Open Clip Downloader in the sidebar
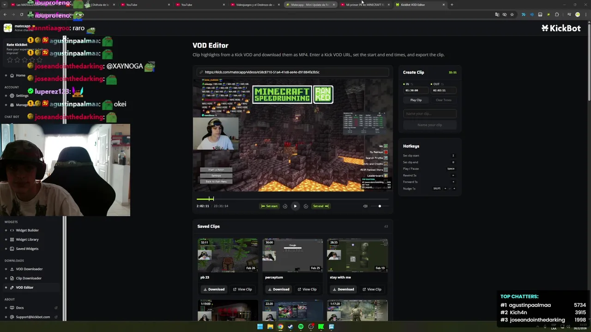This screenshot has width=591, height=332. [x=29, y=278]
